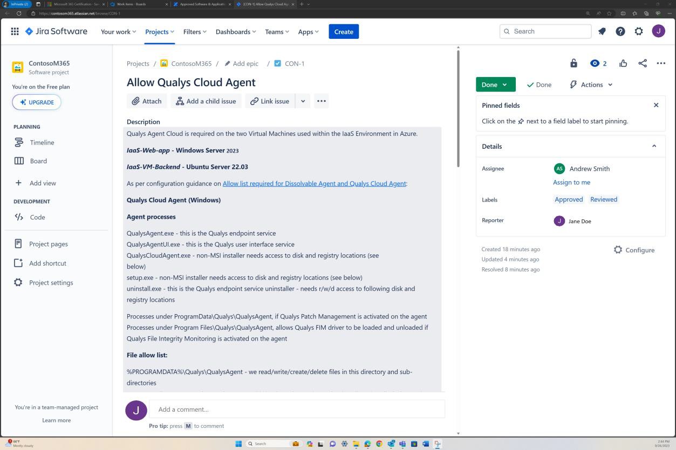
Task: Click the Configure gear near Details
Action: click(x=618, y=250)
